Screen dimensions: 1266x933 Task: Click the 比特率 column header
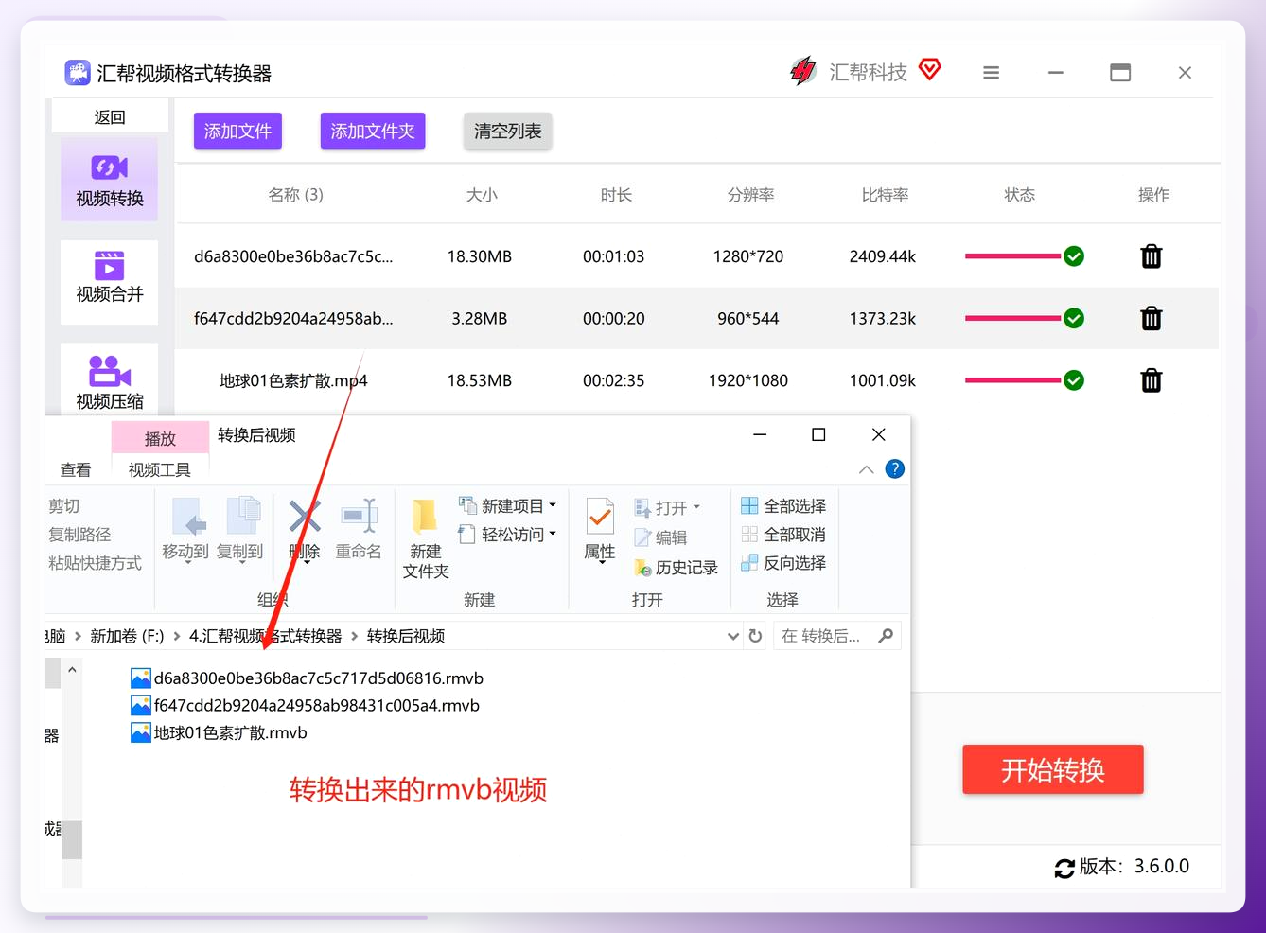tap(885, 195)
